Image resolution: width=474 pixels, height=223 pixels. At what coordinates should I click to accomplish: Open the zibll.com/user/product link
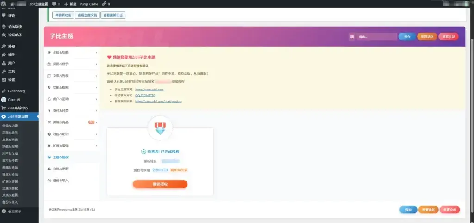click(x=158, y=101)
